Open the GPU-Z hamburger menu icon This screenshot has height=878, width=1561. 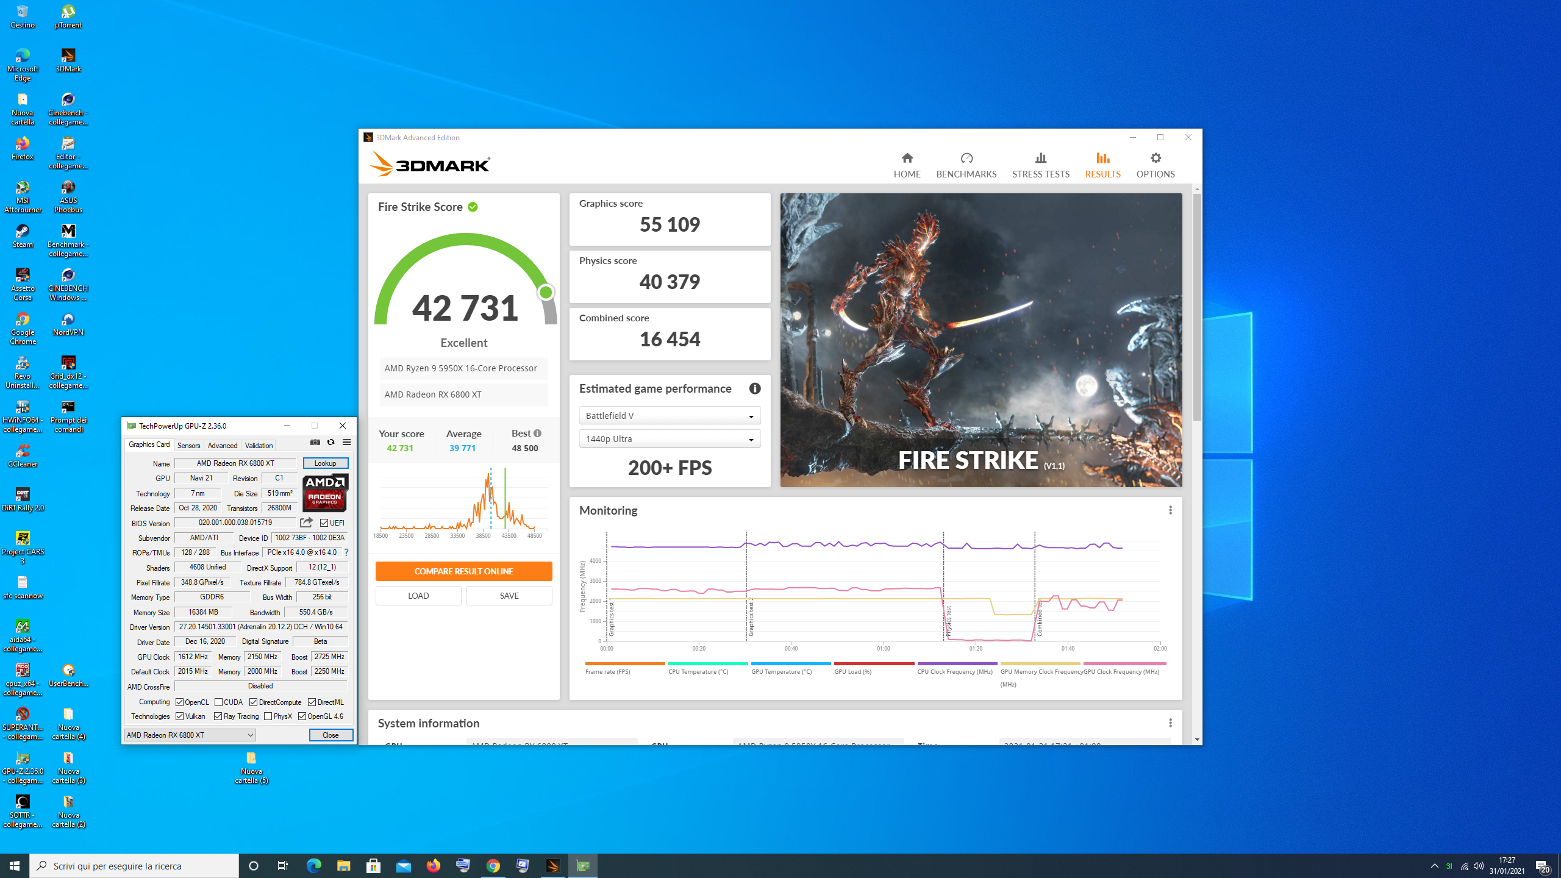(x=346, y=443)
